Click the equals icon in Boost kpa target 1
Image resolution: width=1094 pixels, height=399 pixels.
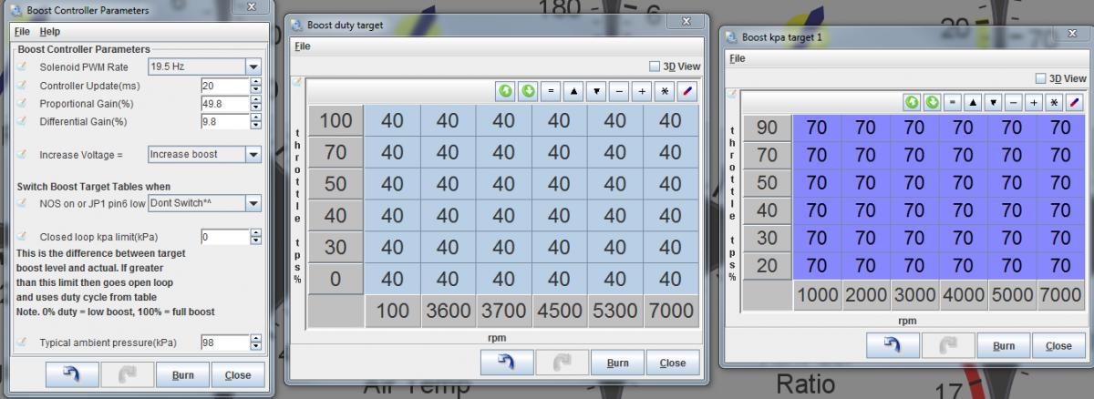point(953,102)
